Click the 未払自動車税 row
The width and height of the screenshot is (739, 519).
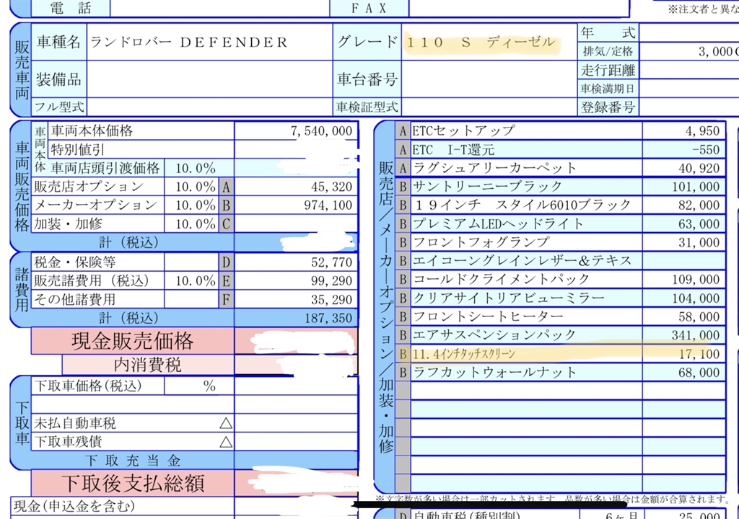click(134, 423)
